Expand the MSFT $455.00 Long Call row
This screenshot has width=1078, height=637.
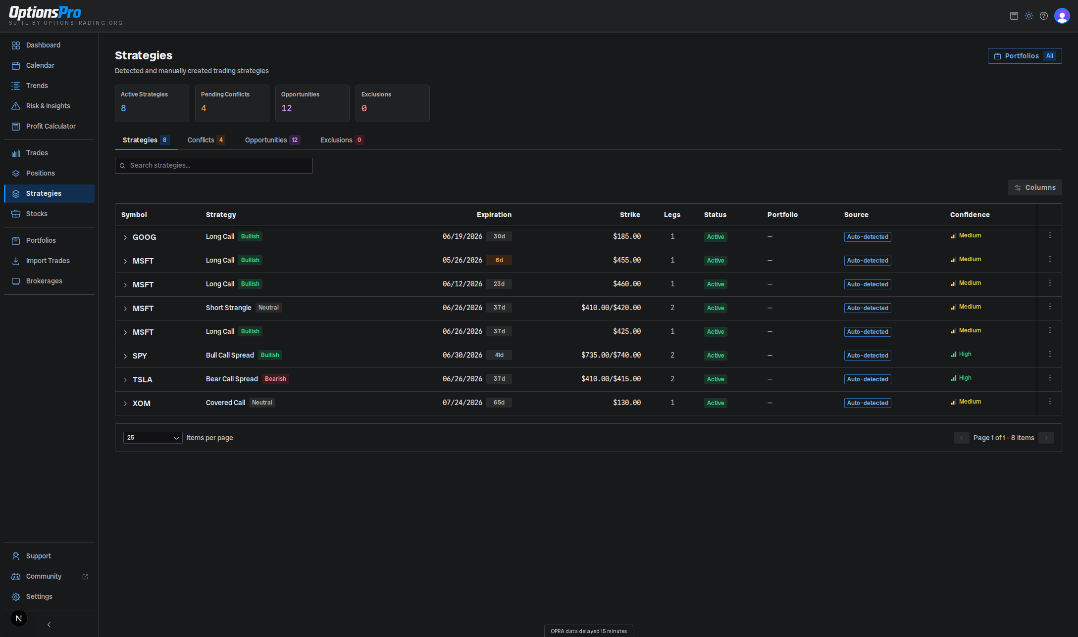(x=125, y=262)
